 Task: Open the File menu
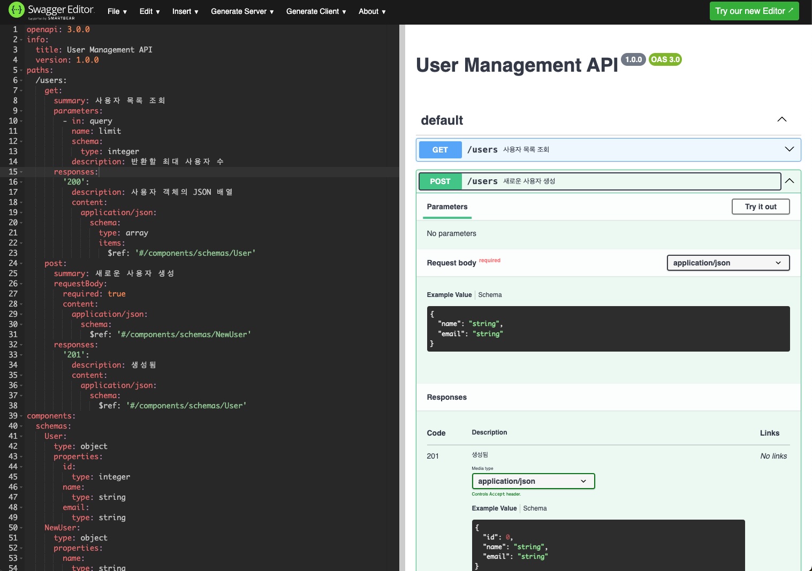pyautogui.click(x=117, y=11)
